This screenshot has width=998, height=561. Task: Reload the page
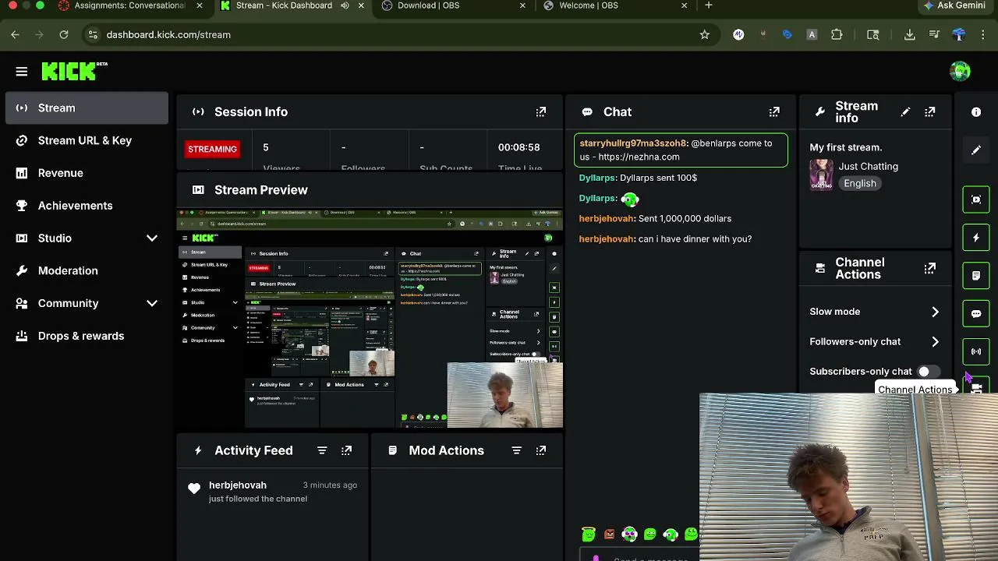(64, 34)
